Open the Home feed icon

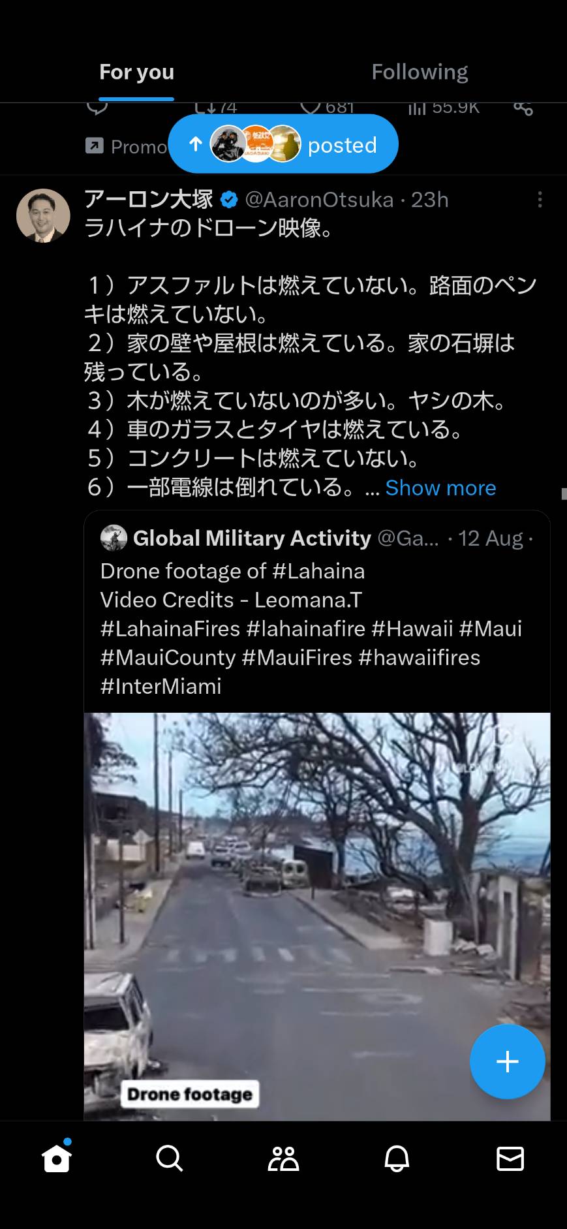(x=56, y=1159)
